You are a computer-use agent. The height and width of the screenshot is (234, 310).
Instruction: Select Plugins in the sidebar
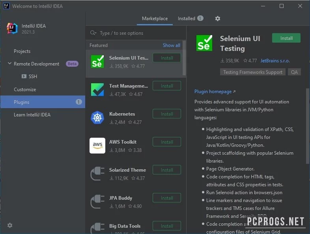point(43,102)
